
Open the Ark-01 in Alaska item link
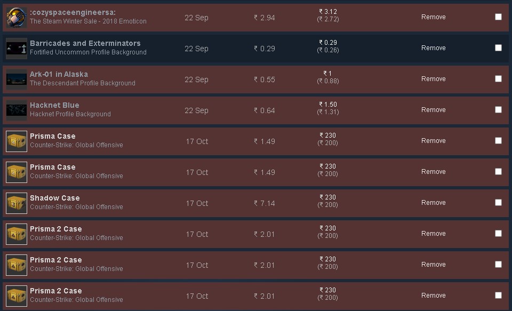pos(59,74)
